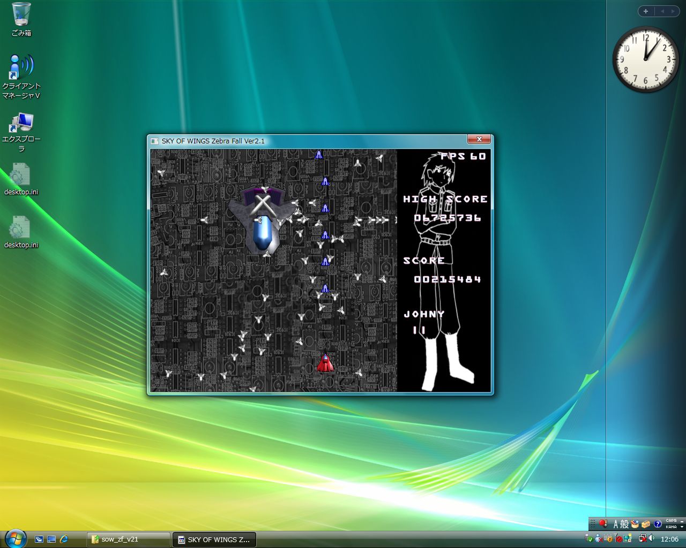Click the SCORE value 00215484
This screenshot has width=686, height=548.
point(448,279)
